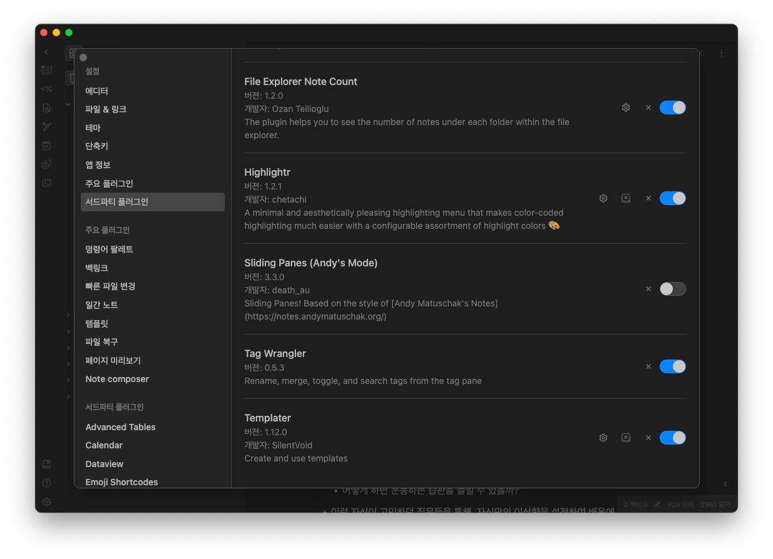Expand the right sidebar chevron
Screen dimensions: 773x559
pyautogui.click(x=725, y=484)
